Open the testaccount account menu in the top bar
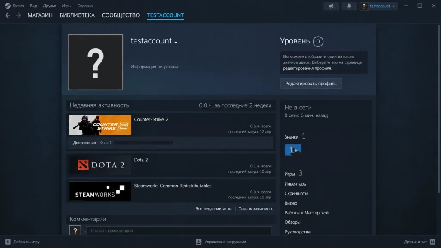This screenshot has height=248, width=441. [382, 6]
